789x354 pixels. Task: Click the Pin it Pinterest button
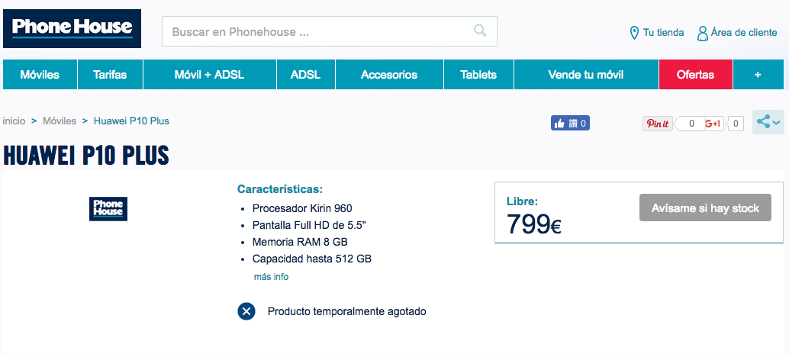(x=657, y=124)
